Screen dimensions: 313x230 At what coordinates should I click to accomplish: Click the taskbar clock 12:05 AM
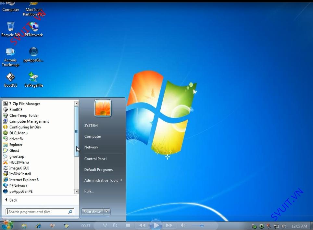pos(299,226)
